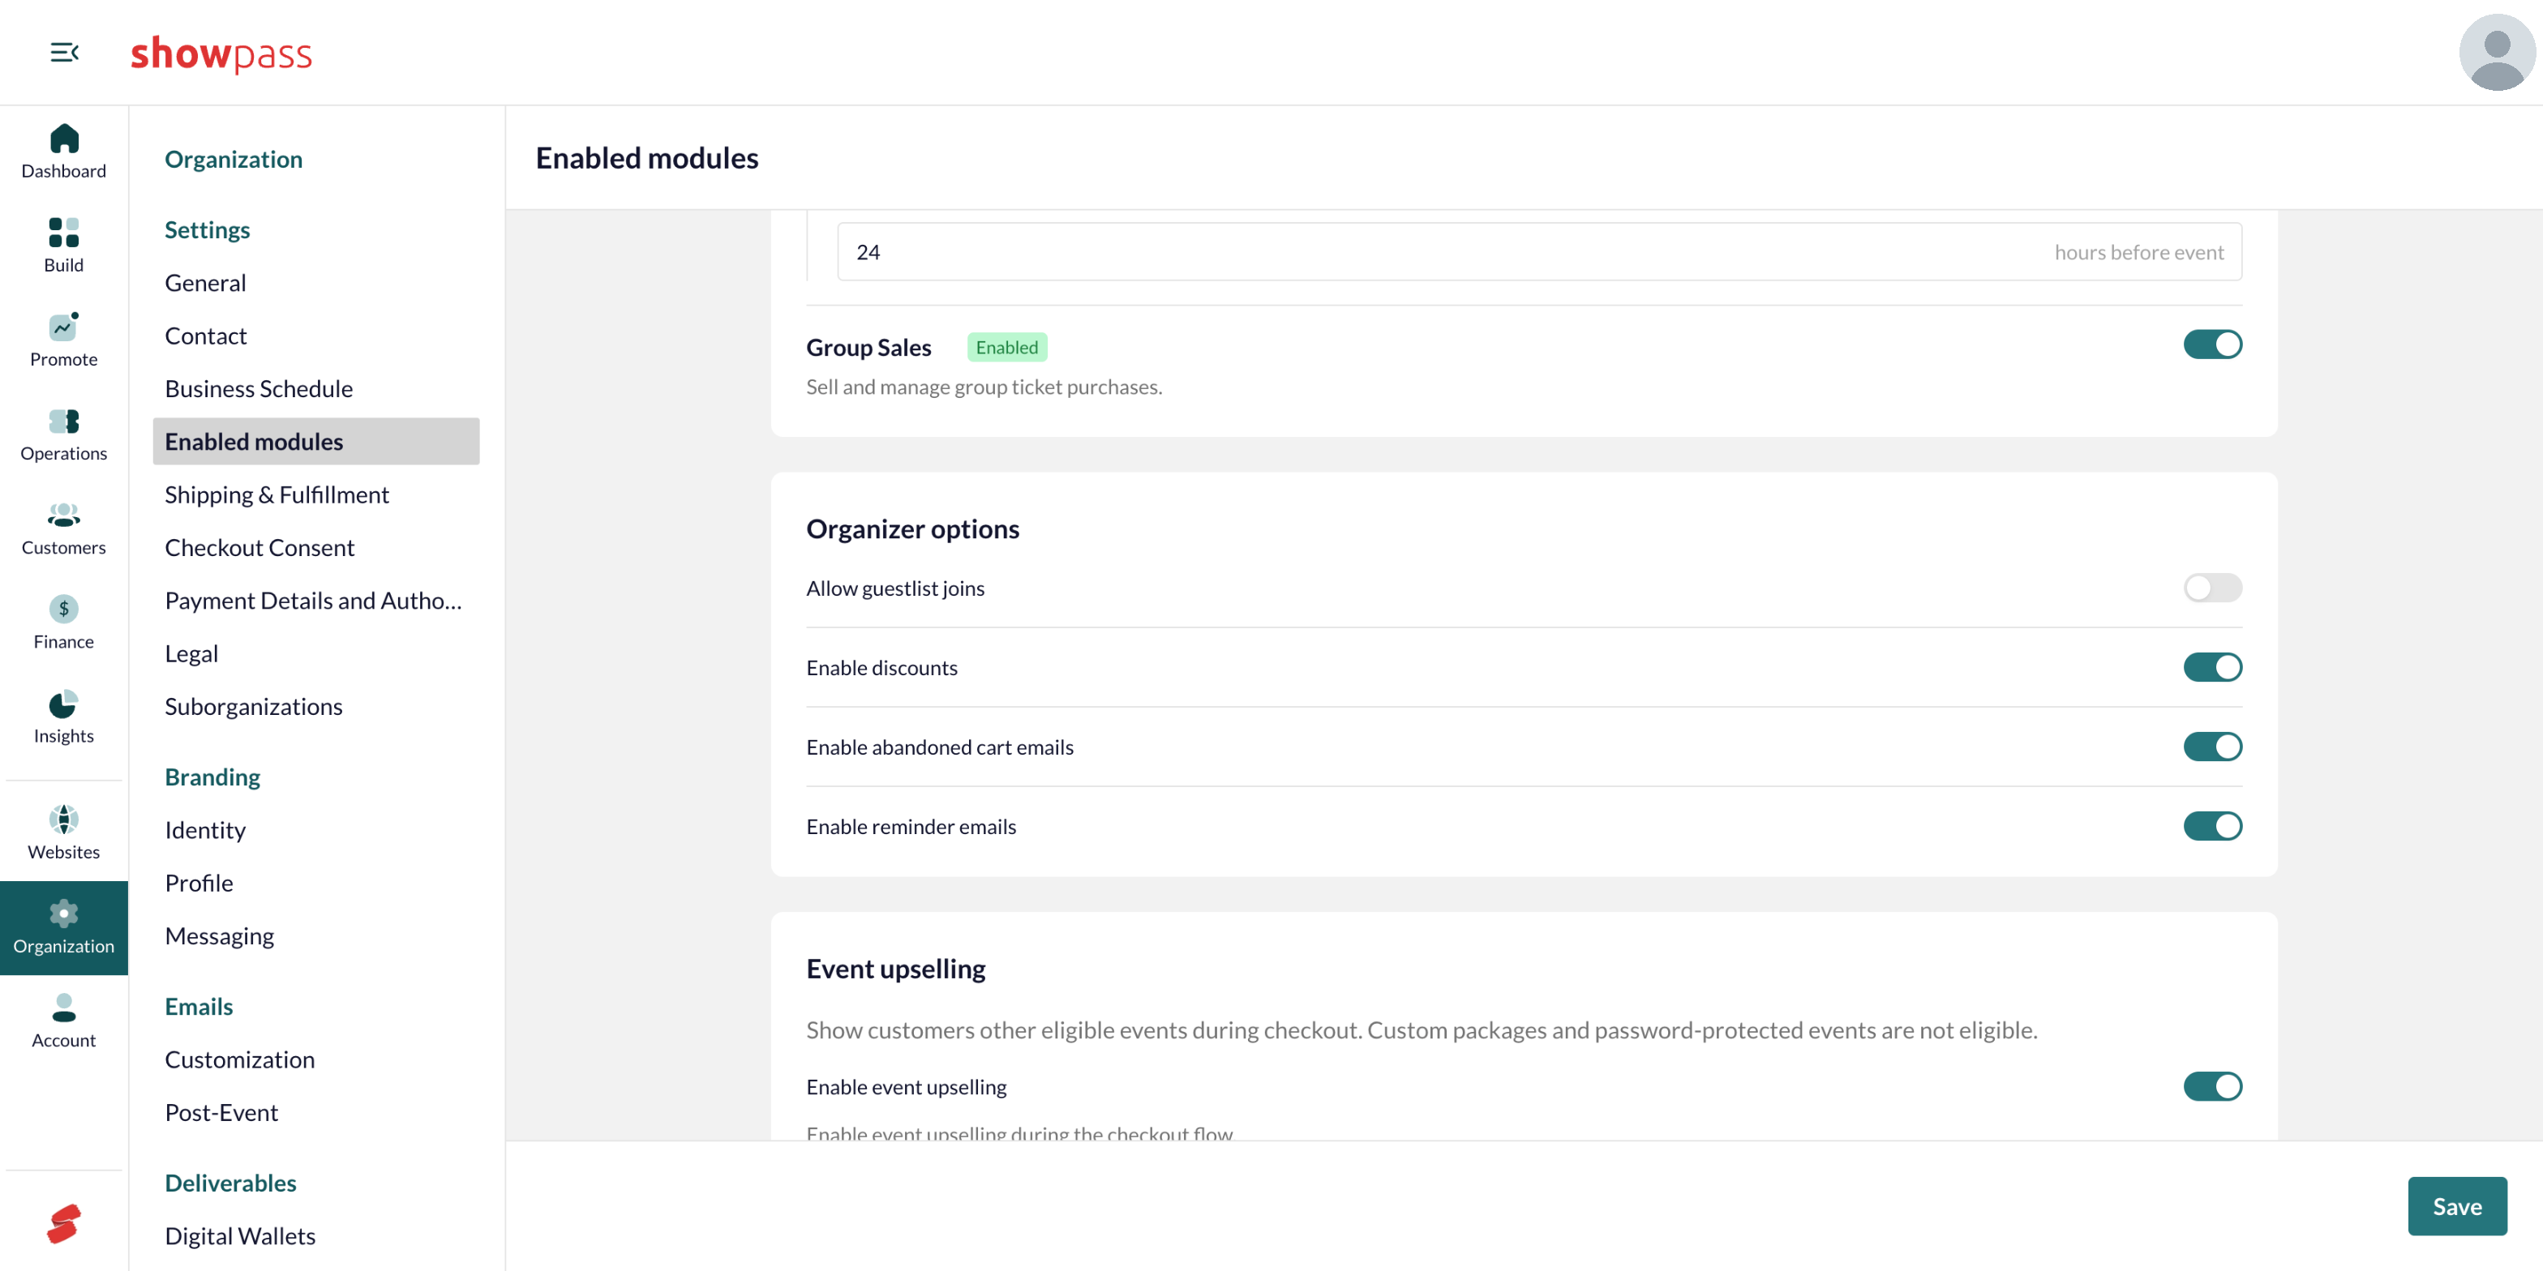2543x1271 pixels.
Task: Collapse the sidebar with the menu icon
Action: point(64,53)
